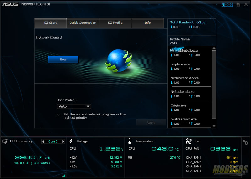Click the total upload bandwidth arrow icon

click(x=191, y=27)
